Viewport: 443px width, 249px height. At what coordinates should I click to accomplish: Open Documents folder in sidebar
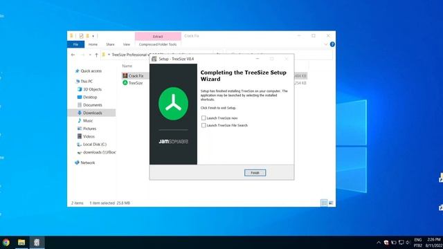pos(92,105)
